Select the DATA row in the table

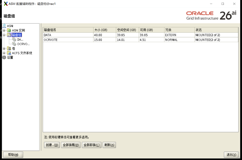(x=141, y=35)
